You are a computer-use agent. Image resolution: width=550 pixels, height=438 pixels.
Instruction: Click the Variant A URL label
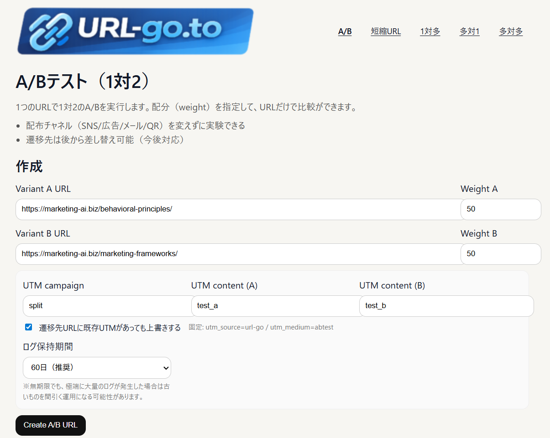click(x=43, y=189)
